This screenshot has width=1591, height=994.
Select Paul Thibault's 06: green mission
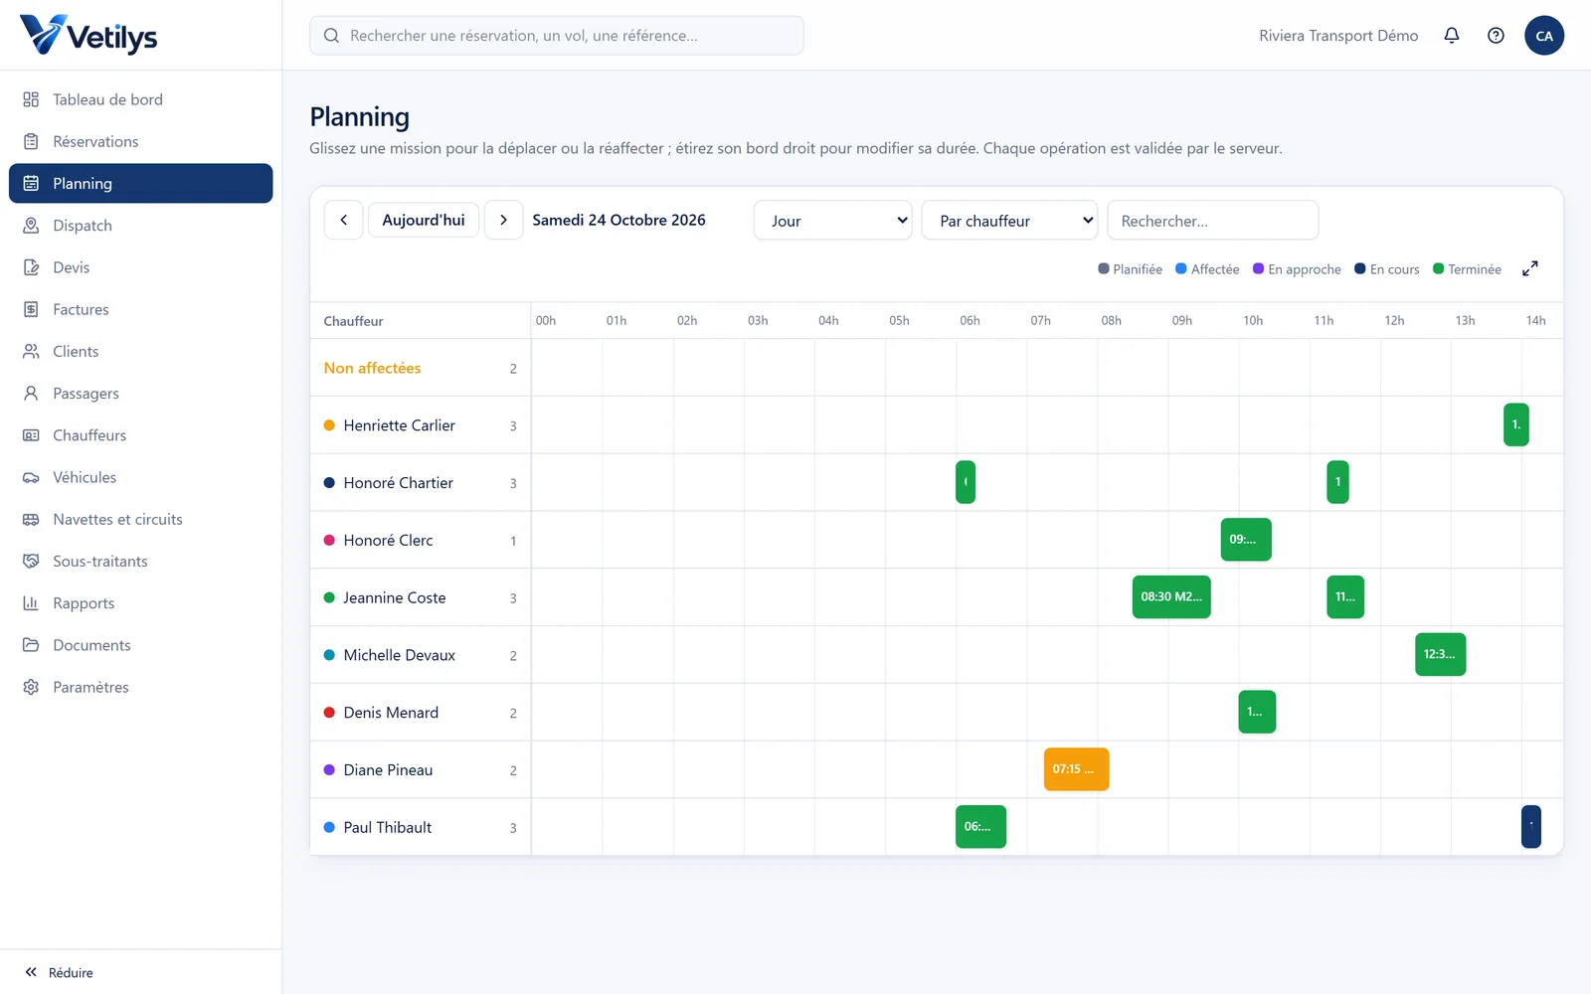tap(980, 827)
